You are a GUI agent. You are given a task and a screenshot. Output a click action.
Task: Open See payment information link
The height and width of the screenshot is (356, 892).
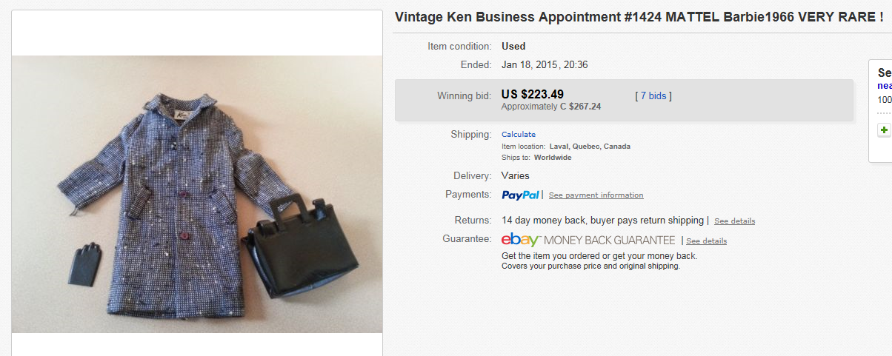click(596, 195)
